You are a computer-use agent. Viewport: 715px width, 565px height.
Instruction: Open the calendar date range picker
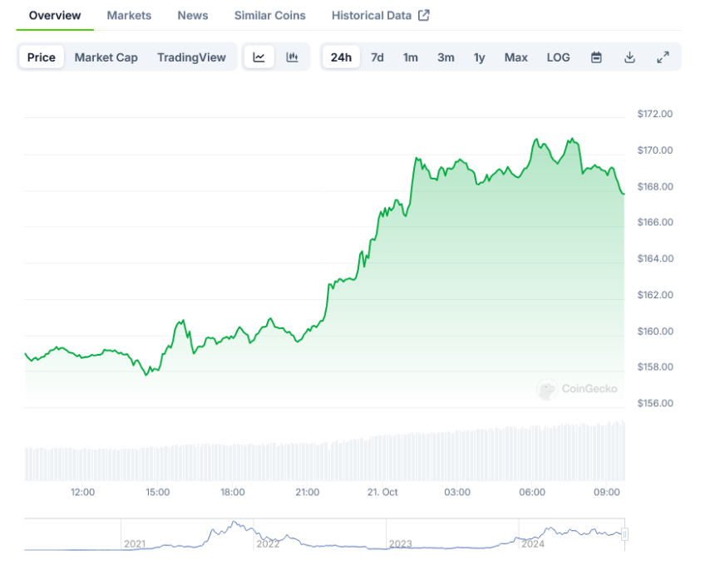click(596, 57)
